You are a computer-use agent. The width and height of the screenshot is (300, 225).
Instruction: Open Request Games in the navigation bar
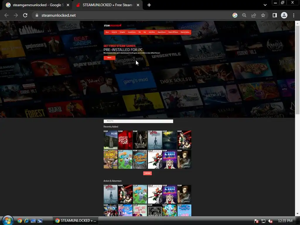[x=162, y=32]
